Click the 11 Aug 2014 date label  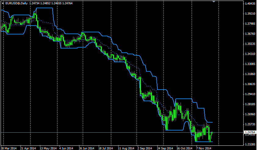pos(126,148)
